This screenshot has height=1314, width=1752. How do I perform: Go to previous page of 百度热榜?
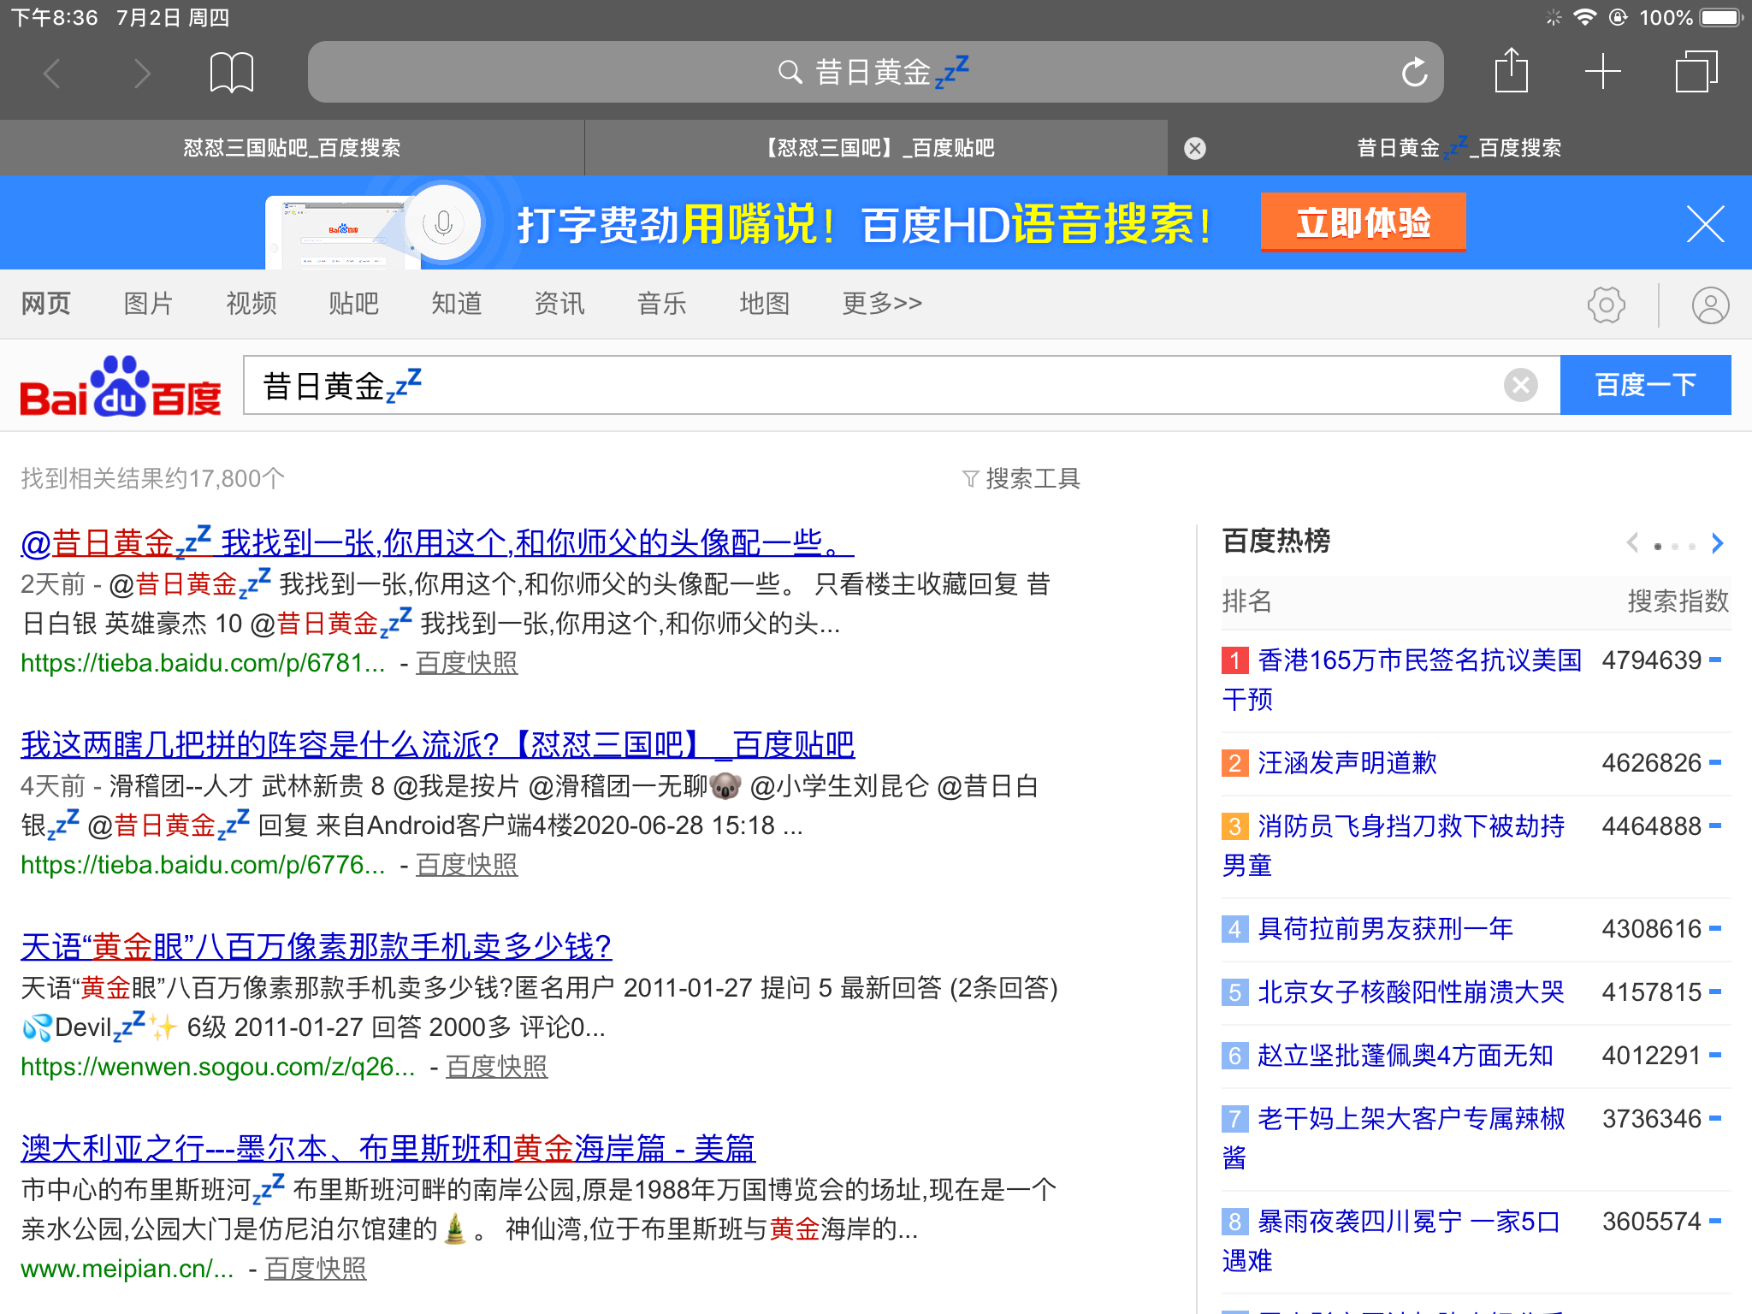1633,542
